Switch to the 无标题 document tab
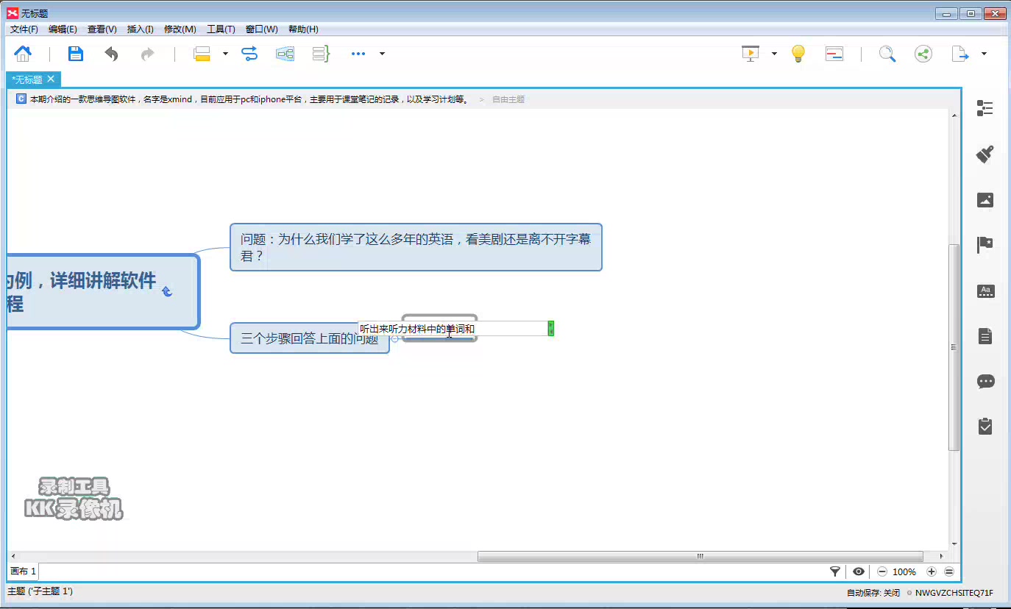1011x609 pixels. click(x=26, y=79)
